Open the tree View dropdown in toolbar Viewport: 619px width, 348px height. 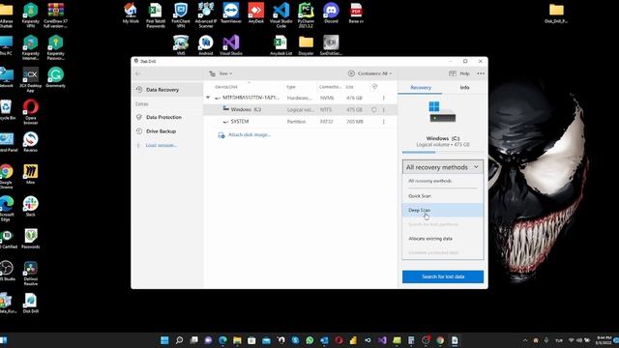(x=221, y=73)
